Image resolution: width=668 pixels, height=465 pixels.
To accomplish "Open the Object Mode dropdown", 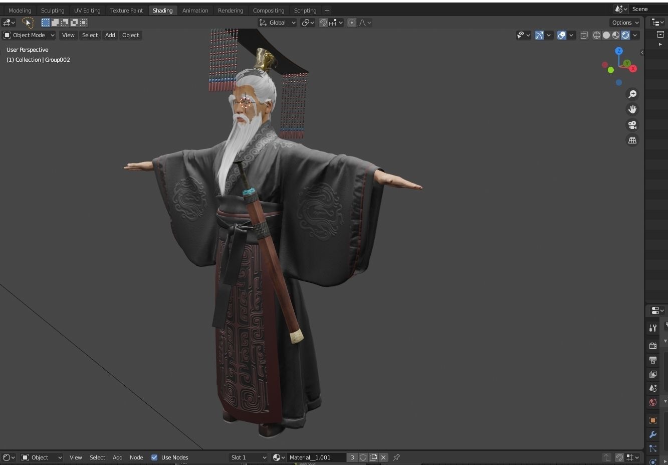I will 29,35.
